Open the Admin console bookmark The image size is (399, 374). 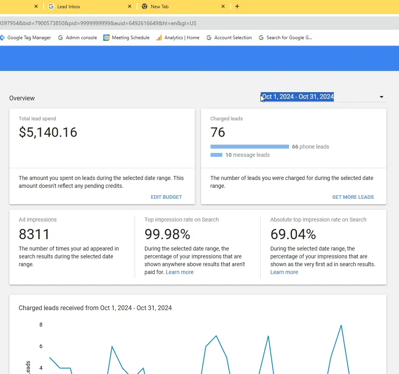point(78,38)
